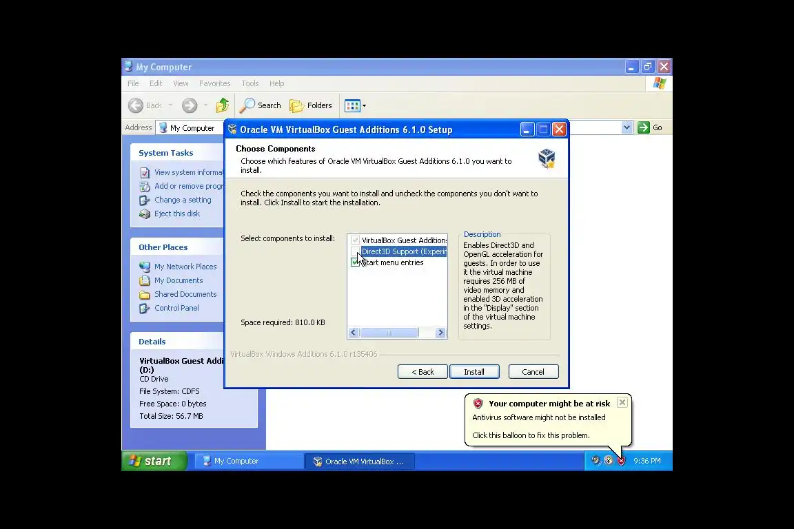
Task: Click 'Click this balloon to fix this problem' text
Action: [531, 435]
